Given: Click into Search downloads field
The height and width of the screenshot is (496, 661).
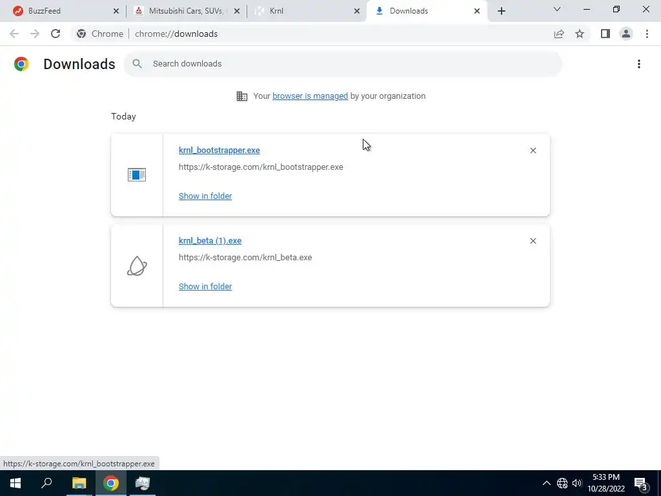Looking at the screenshot, I should click(x=343, y=64).
